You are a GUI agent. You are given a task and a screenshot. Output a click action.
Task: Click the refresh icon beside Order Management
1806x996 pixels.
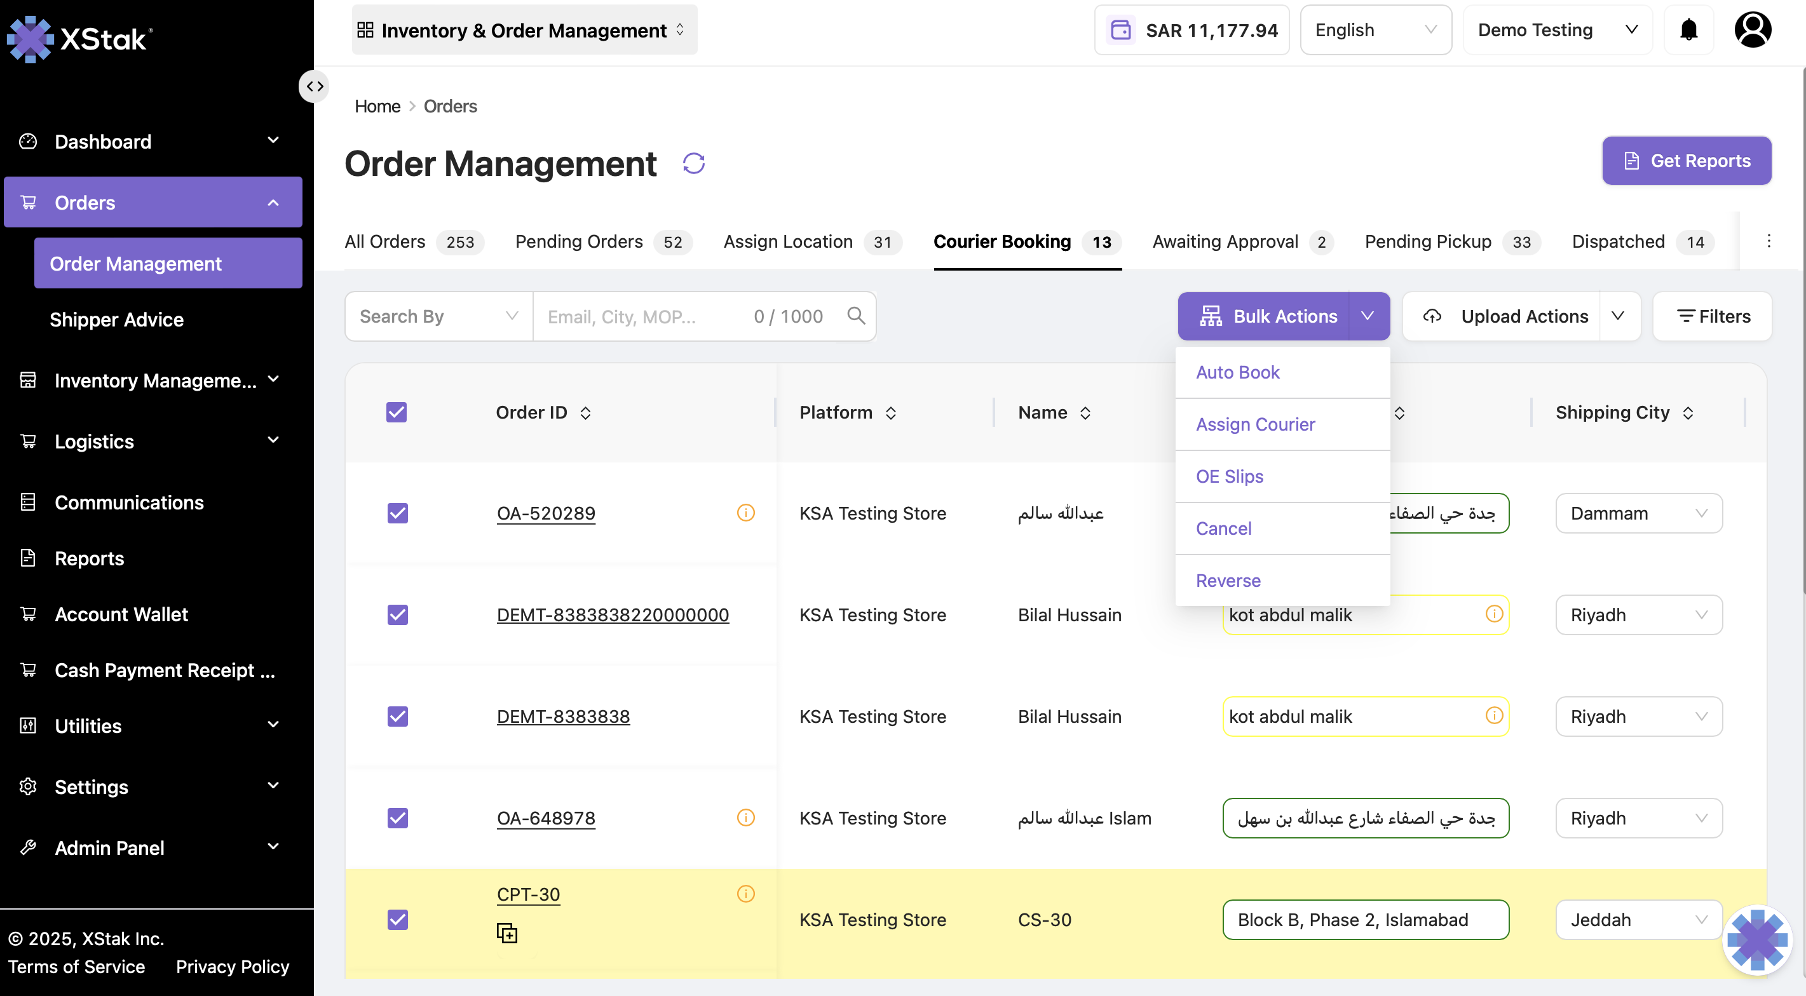pos(693,163)
